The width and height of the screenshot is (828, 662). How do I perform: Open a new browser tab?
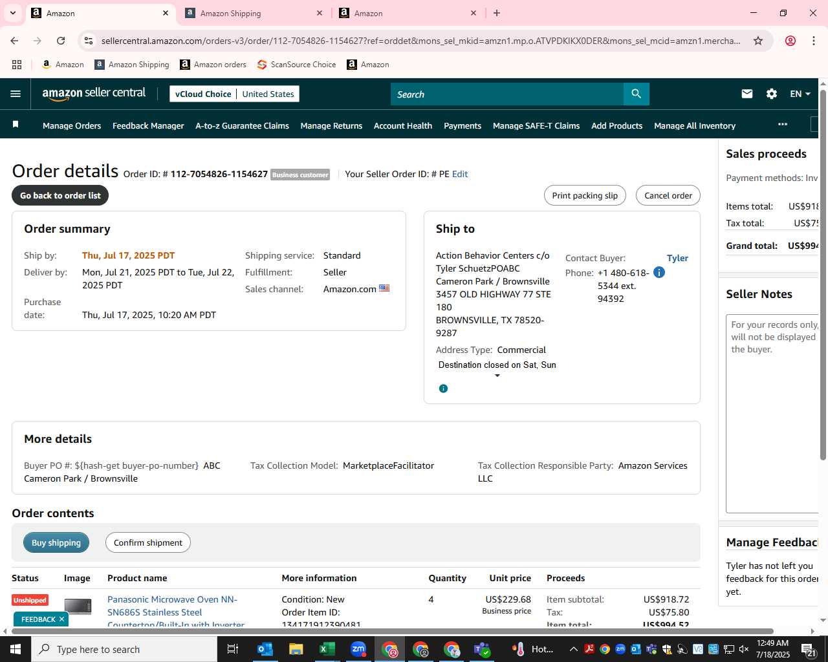click(497, 13)
